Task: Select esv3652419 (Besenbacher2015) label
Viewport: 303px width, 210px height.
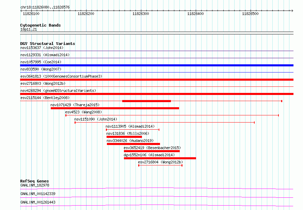Action: (152, 148)
